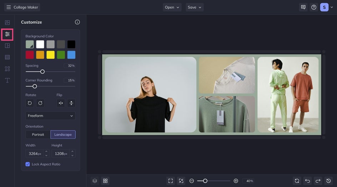Redo the last action
Screen dimensions: 337x187
318,181
